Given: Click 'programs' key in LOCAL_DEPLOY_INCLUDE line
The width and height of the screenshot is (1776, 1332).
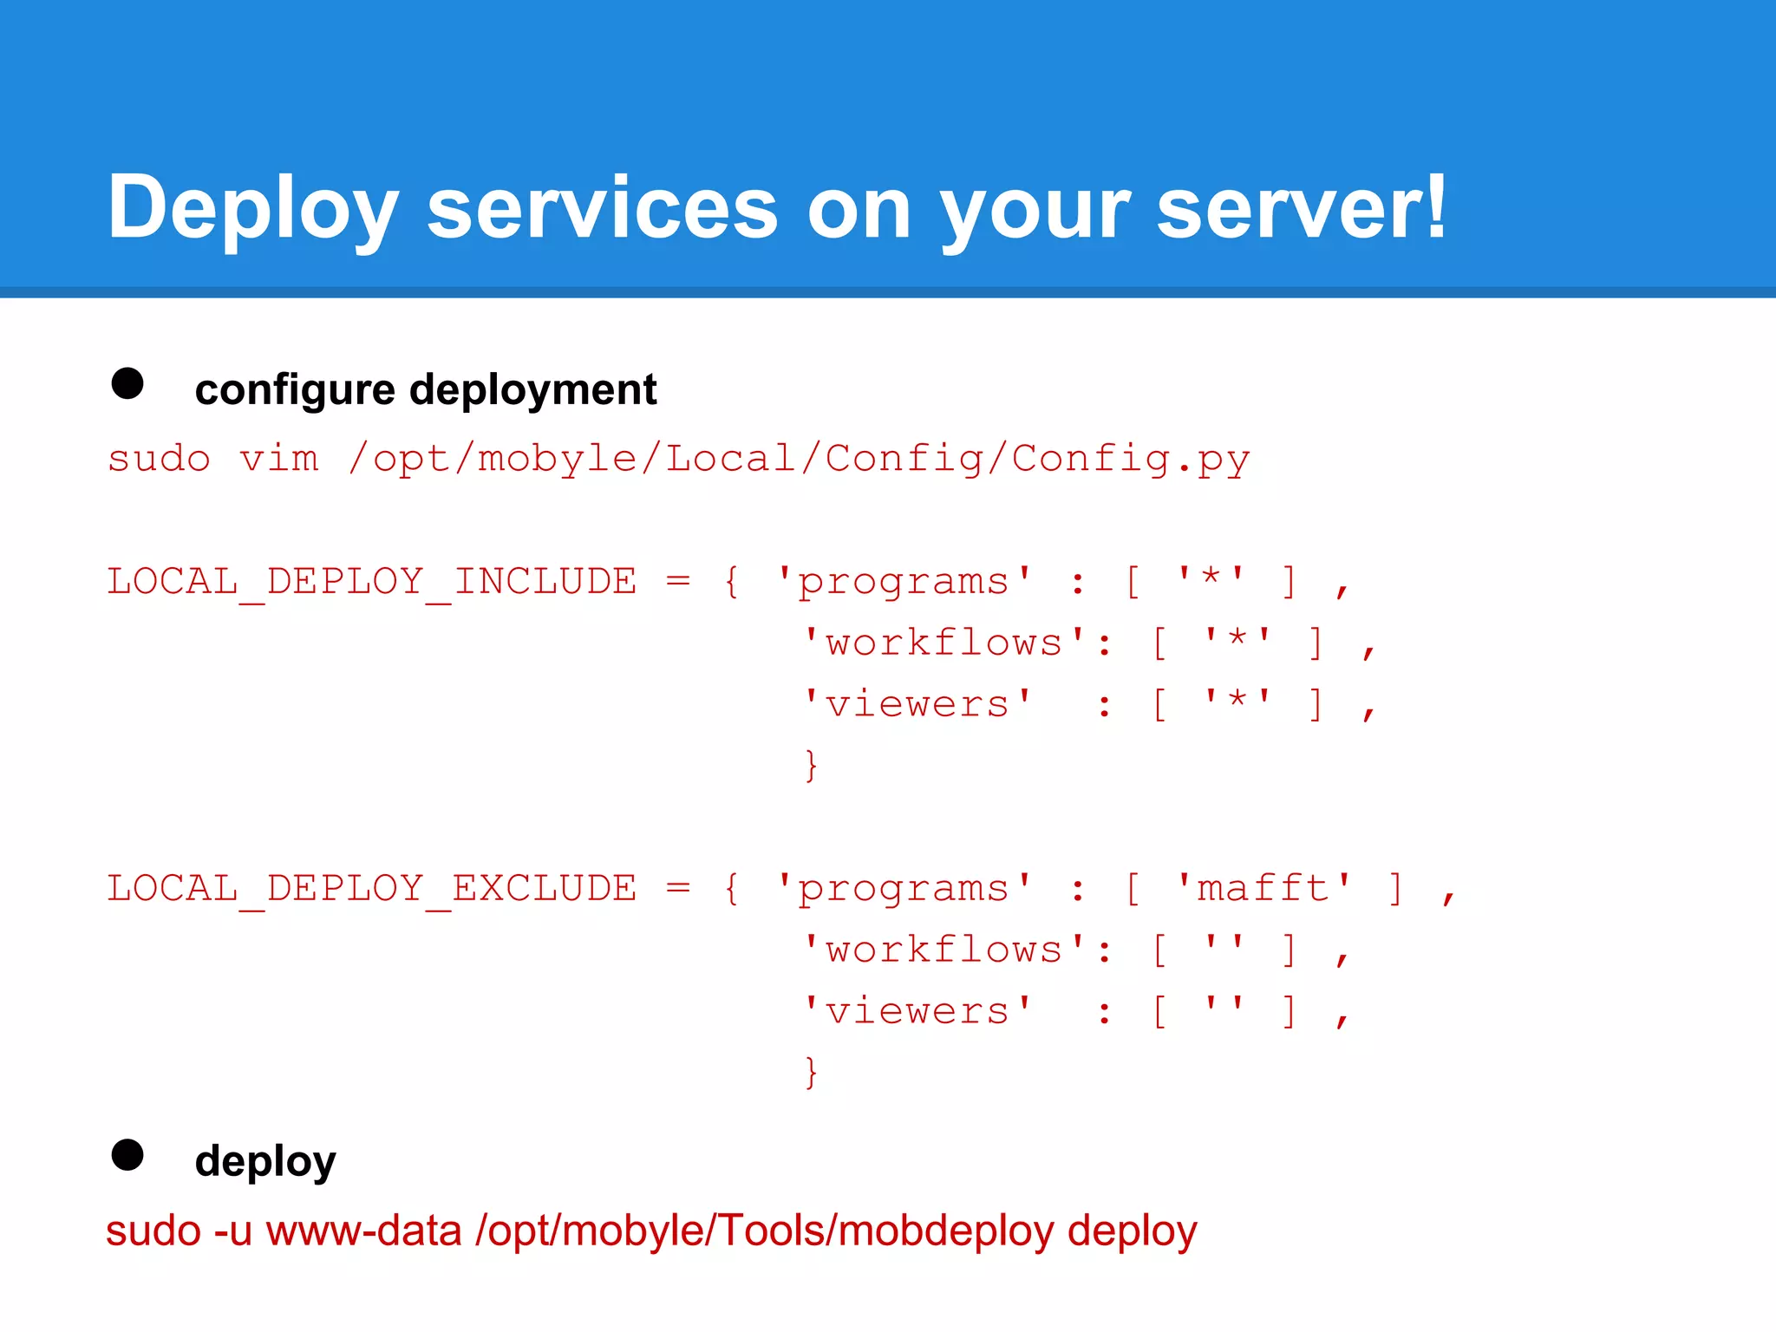Looking at the screenshot, I should pos(904,583).
